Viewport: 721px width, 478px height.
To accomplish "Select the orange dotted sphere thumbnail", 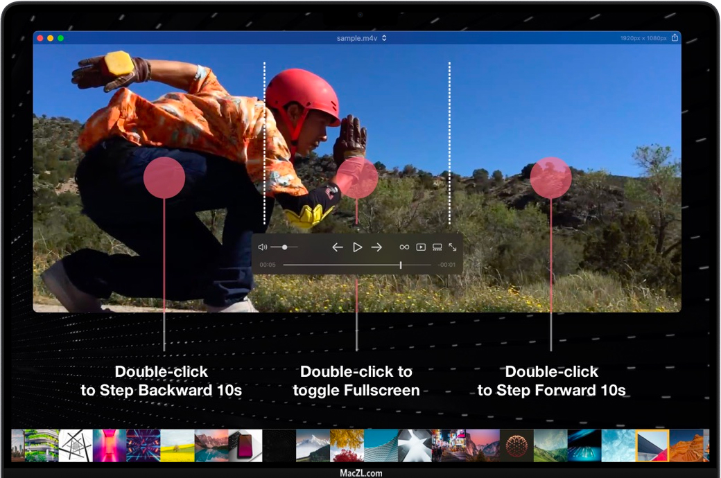I will tap(517, 445).
